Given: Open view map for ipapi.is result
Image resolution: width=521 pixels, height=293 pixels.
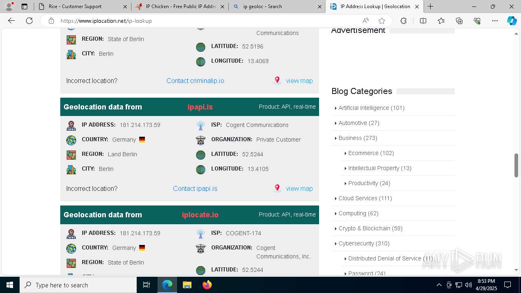Looking at the screenshot, I should click(x=299, y=188).
